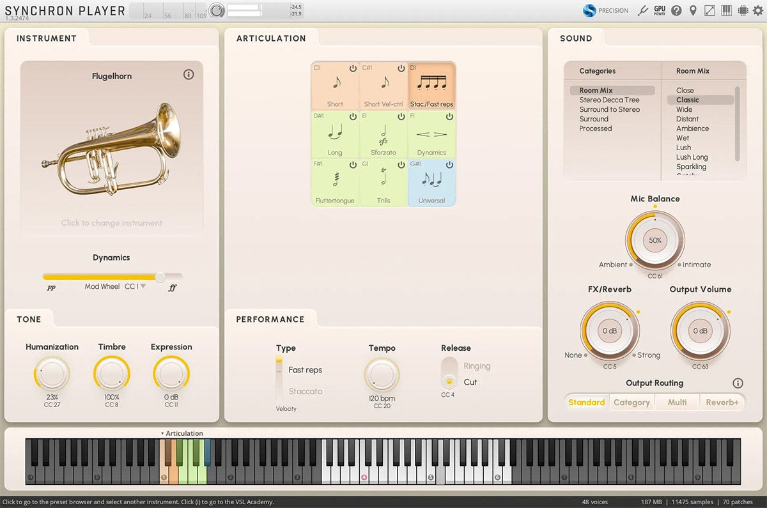Screen dimensions: 767x508
Task: Click the GPU Power icon
Action: [660, 10]
